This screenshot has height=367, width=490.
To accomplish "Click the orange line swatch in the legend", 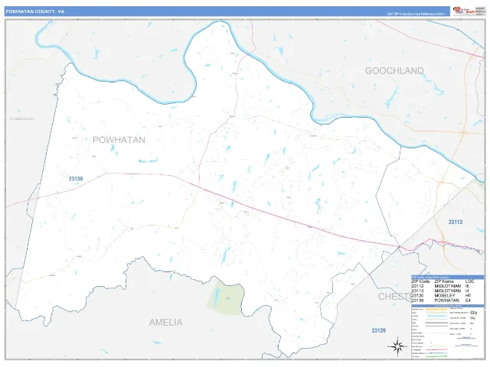I will pos(436,309).
